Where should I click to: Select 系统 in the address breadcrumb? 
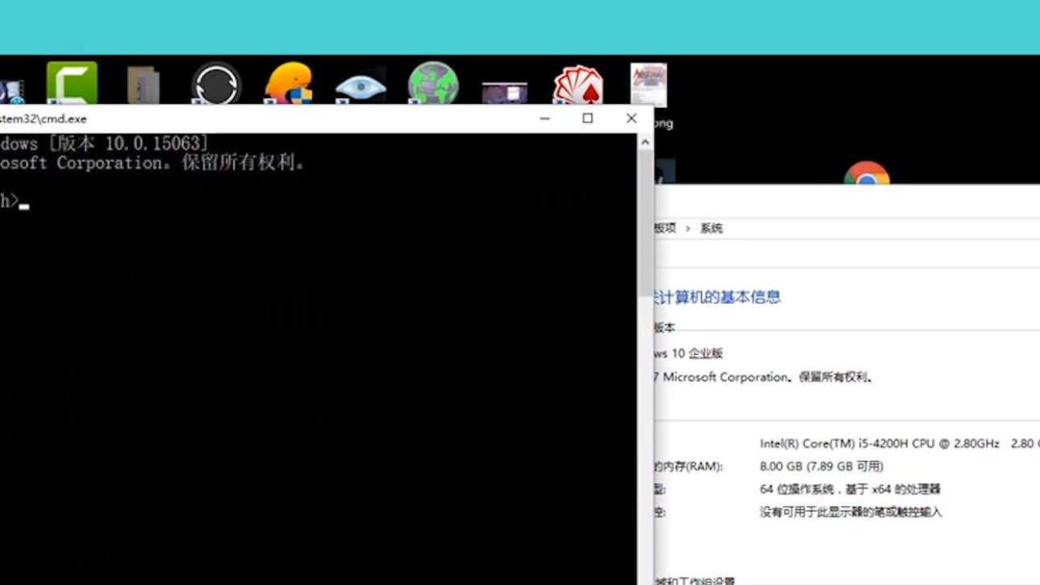712,228
